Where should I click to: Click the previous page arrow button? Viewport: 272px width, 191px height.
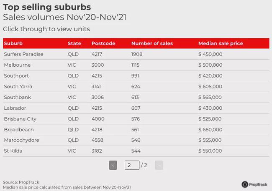pyautogui.click(x=113, y=165)
